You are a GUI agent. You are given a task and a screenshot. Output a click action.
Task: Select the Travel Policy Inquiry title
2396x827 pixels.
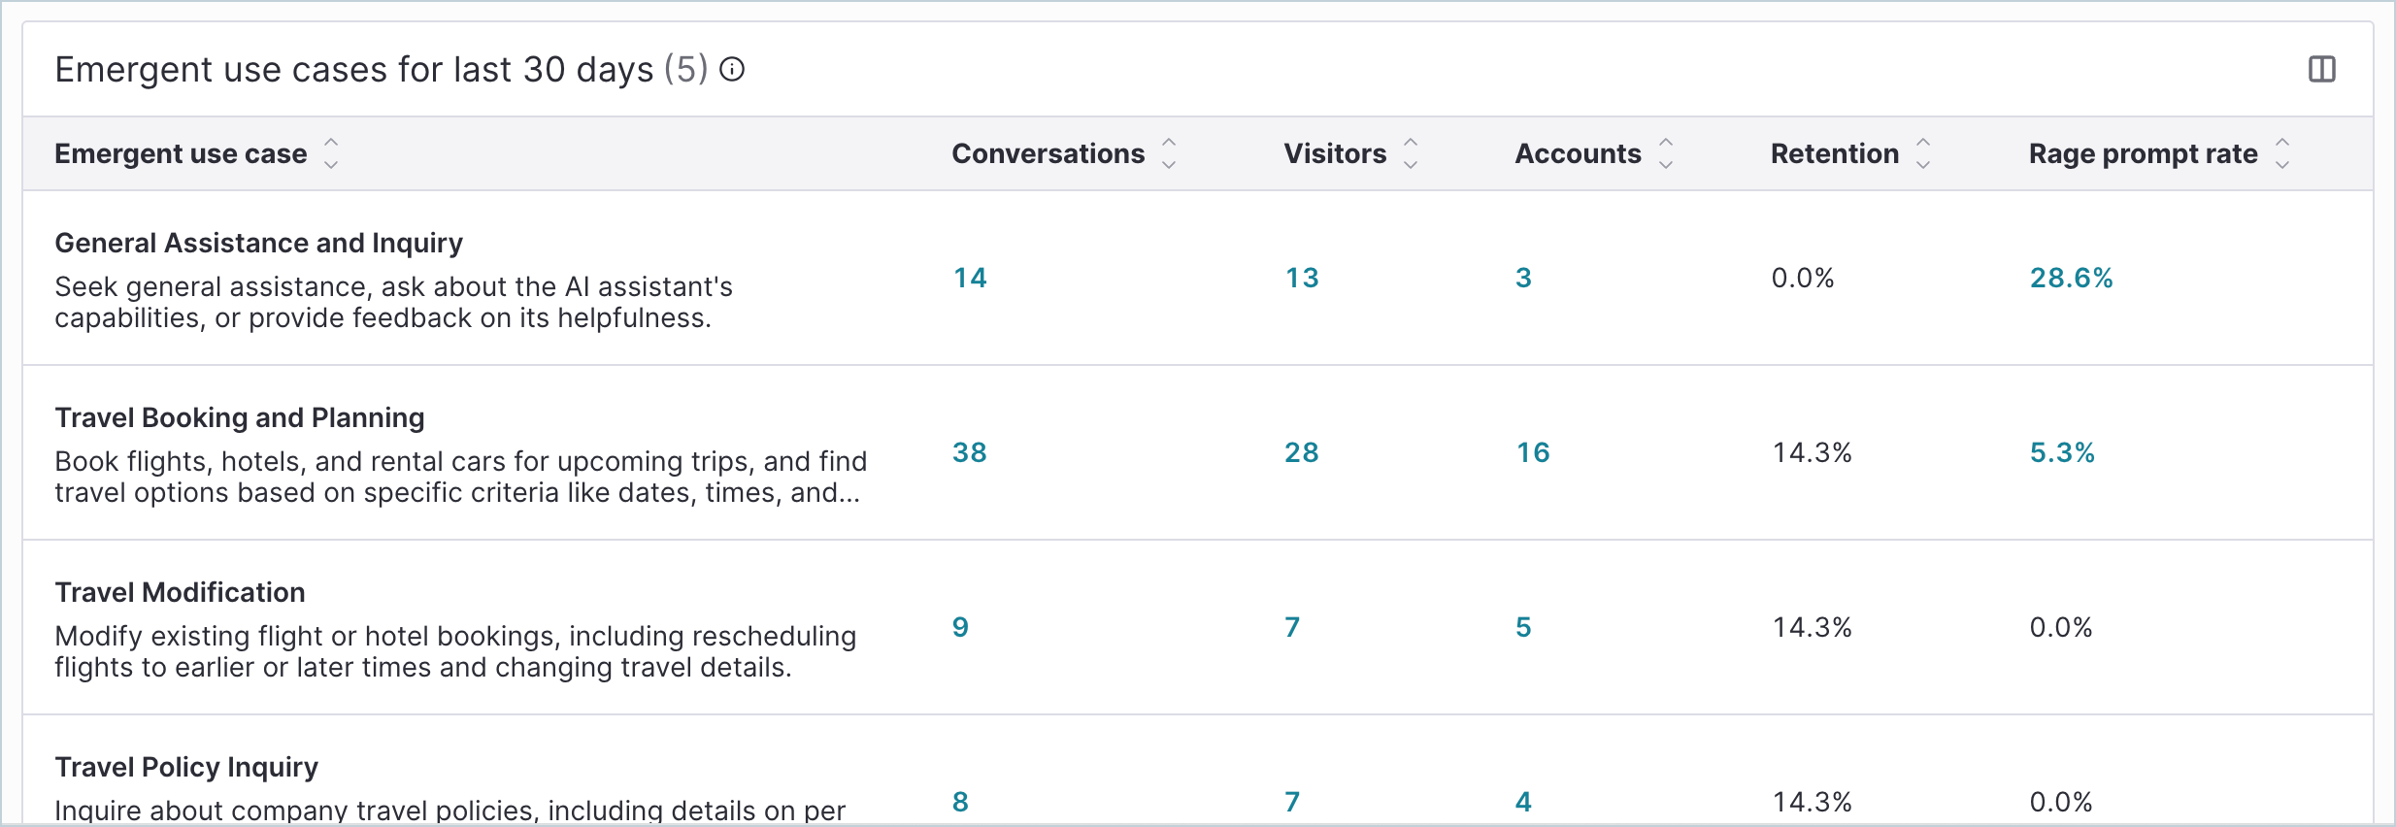coord(186,767)
